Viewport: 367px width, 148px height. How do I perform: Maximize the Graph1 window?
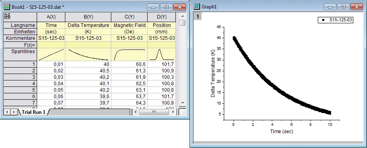coord(343,6)
